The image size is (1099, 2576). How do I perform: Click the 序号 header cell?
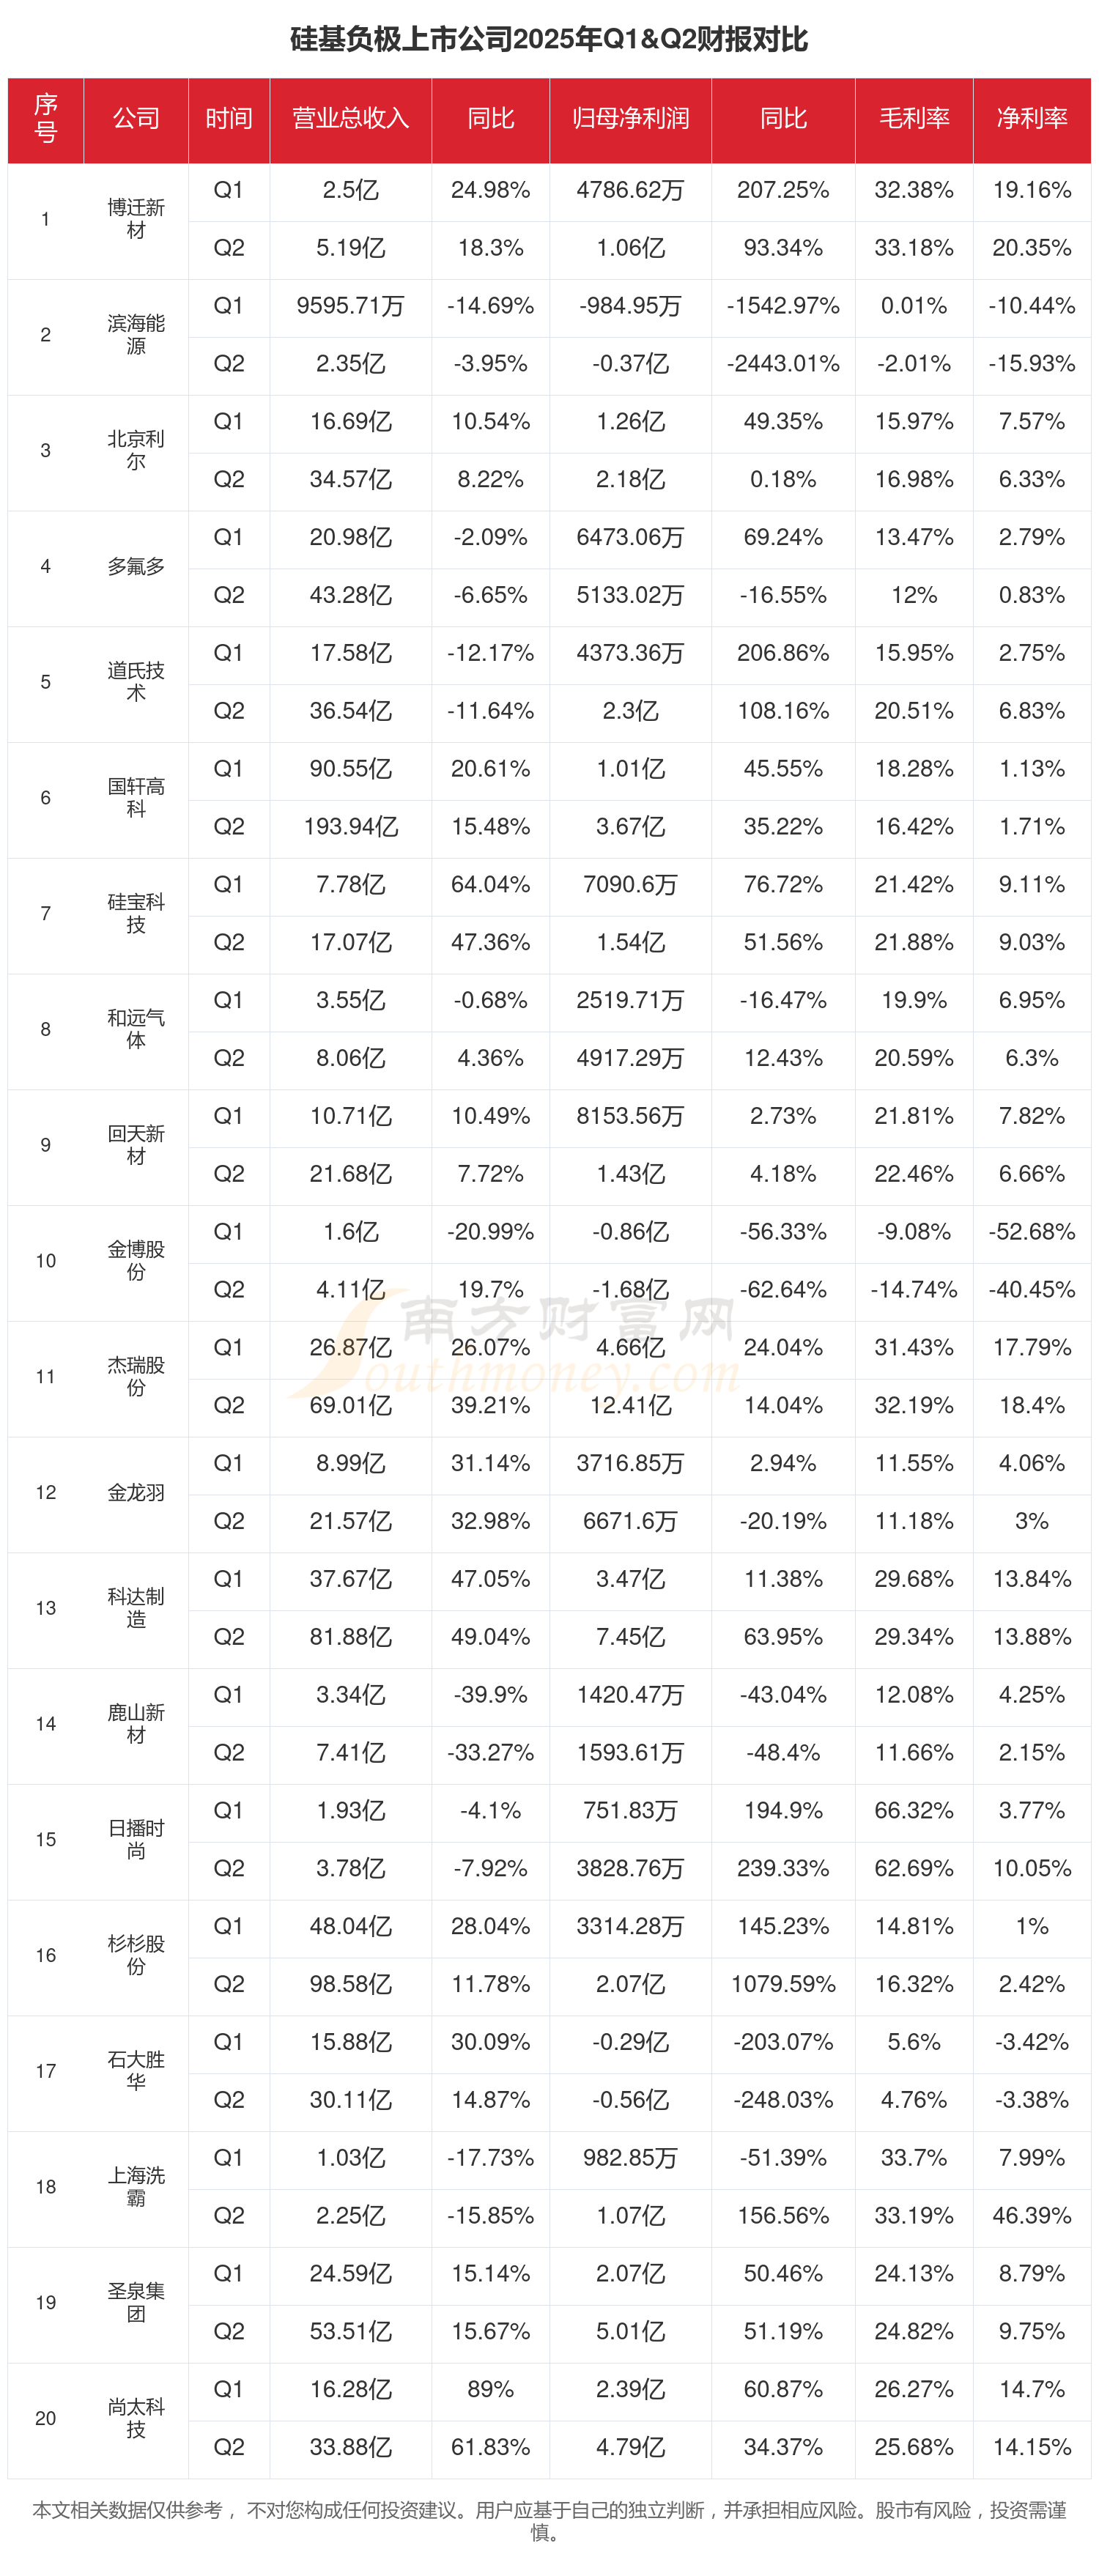(46, 119)
